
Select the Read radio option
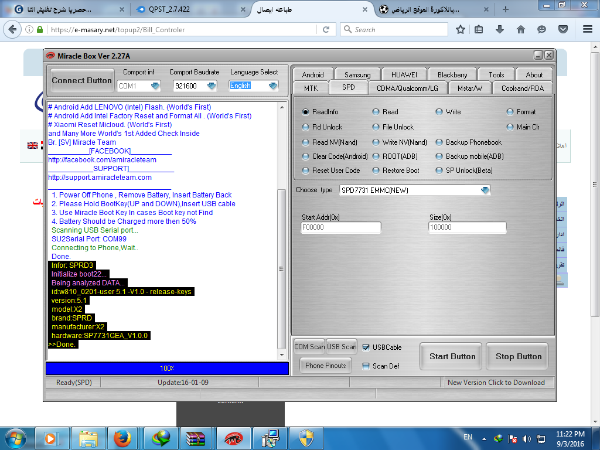tap(376, 112)
